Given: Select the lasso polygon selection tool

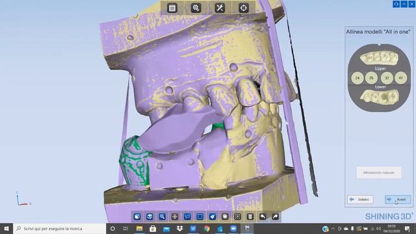Looking at the screenshot, I should 187,216.
